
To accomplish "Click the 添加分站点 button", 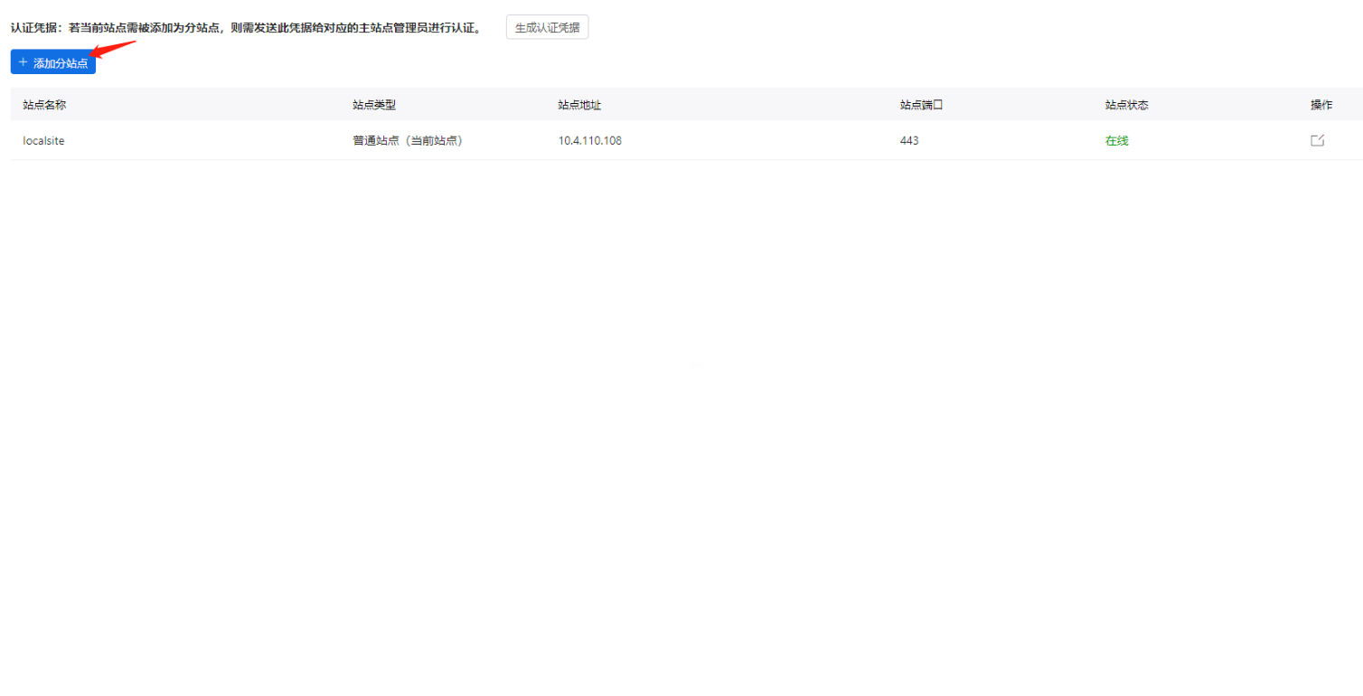I will [x=53, y=62].
